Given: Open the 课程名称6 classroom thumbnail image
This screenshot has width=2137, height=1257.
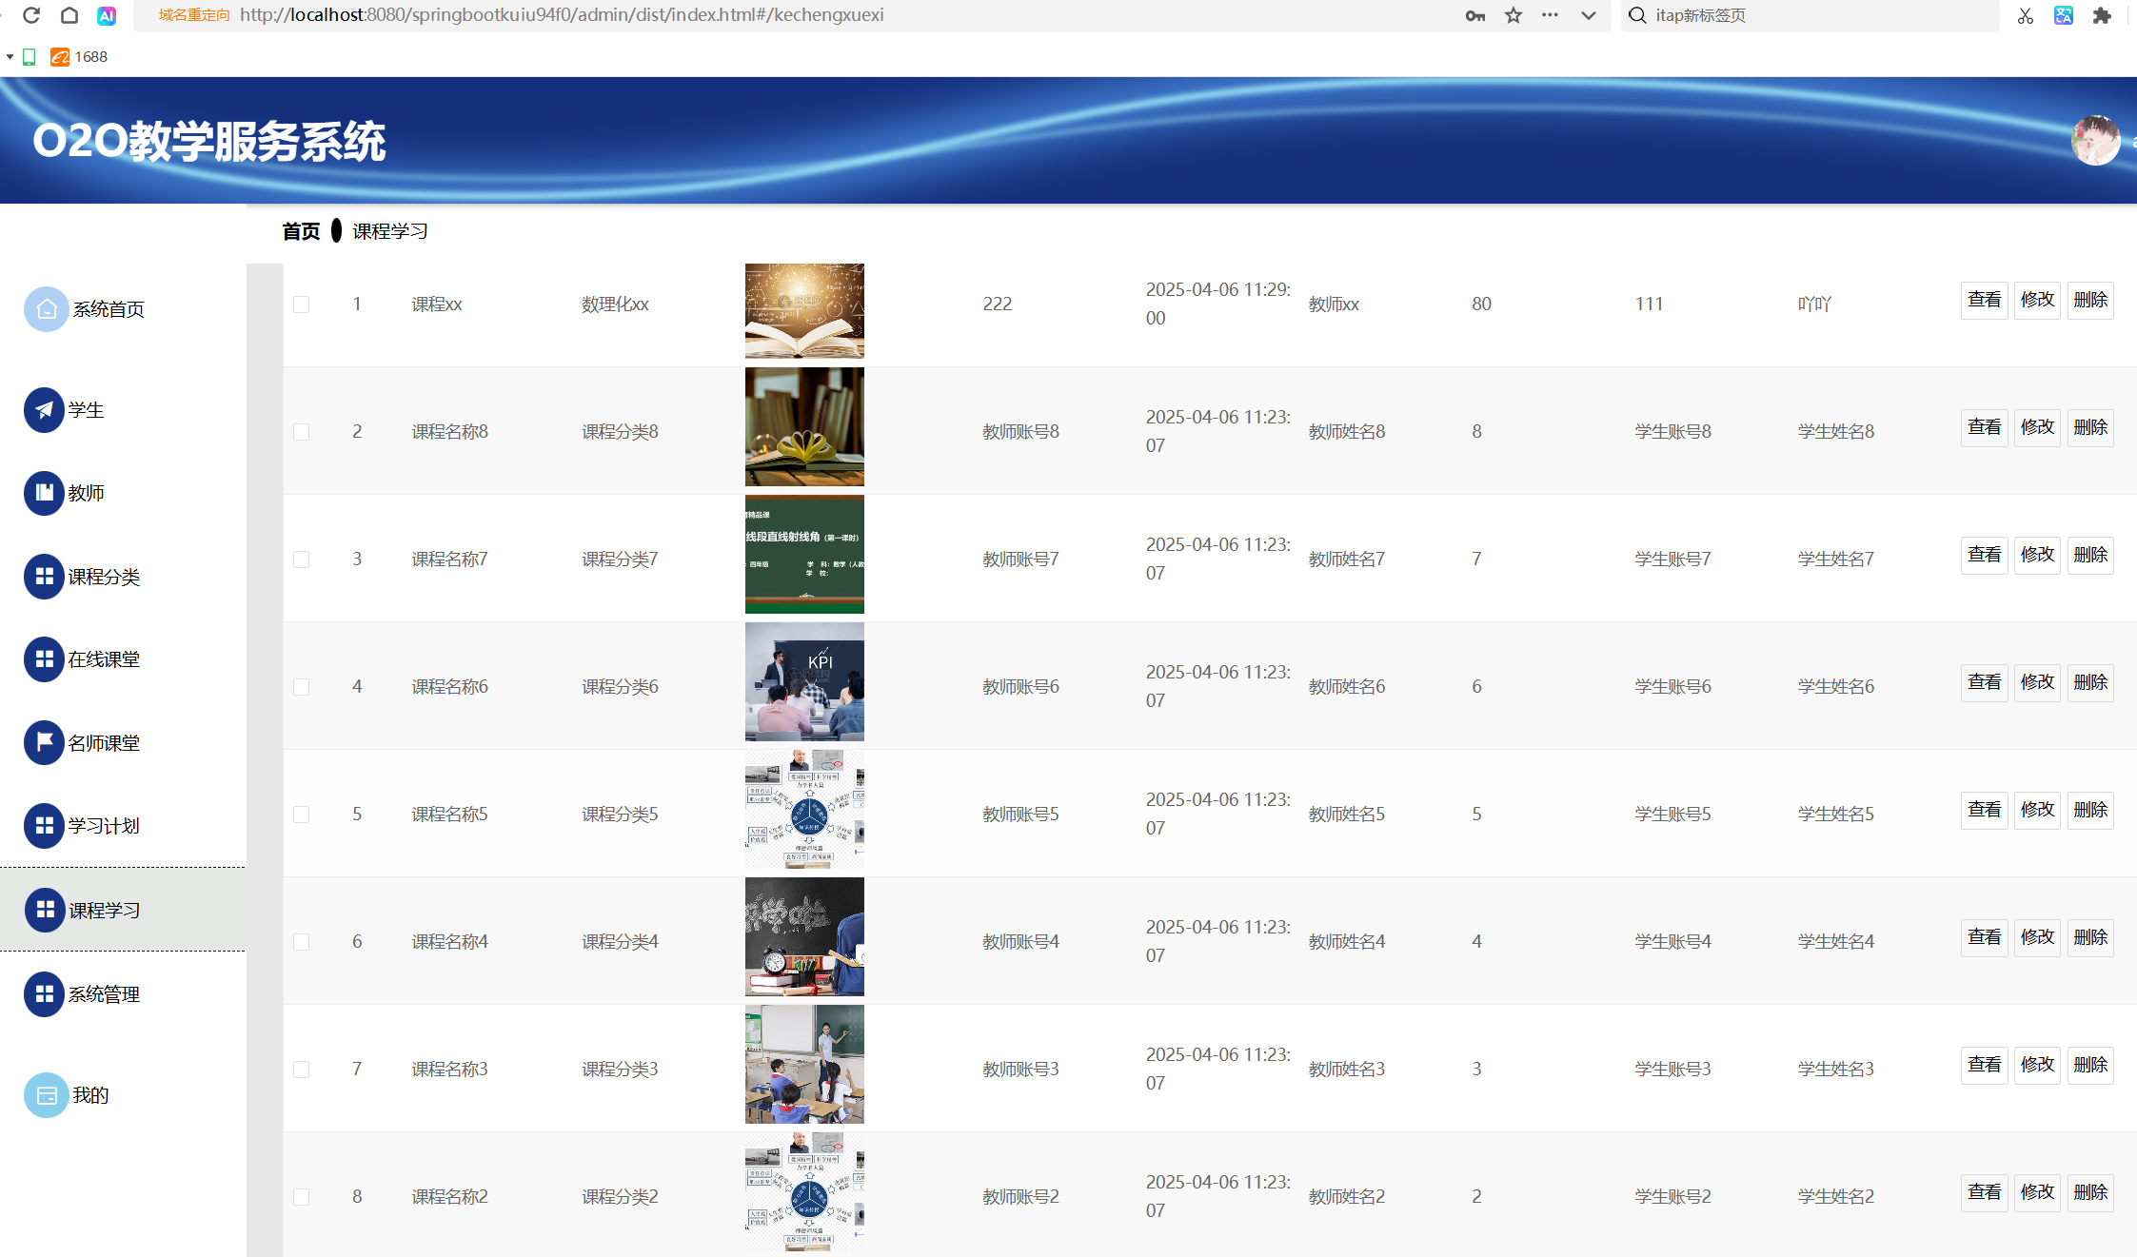Looking at the screenshot, I should 804,682.
